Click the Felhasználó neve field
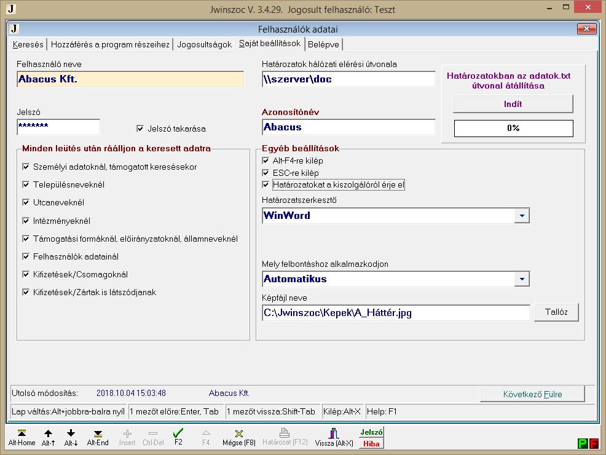This screenshot has width=606, height=455. (x=130, y=79)
